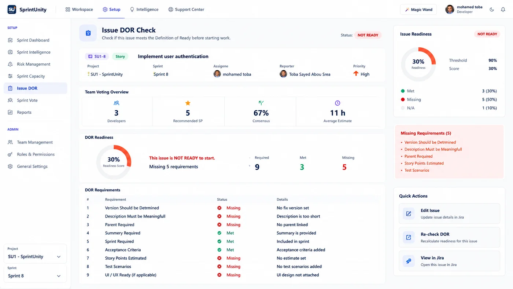This screenshot has height=289, width=513.
Task: Click the Sprint Dashboard sidebar icon
Action: [10, 40]
